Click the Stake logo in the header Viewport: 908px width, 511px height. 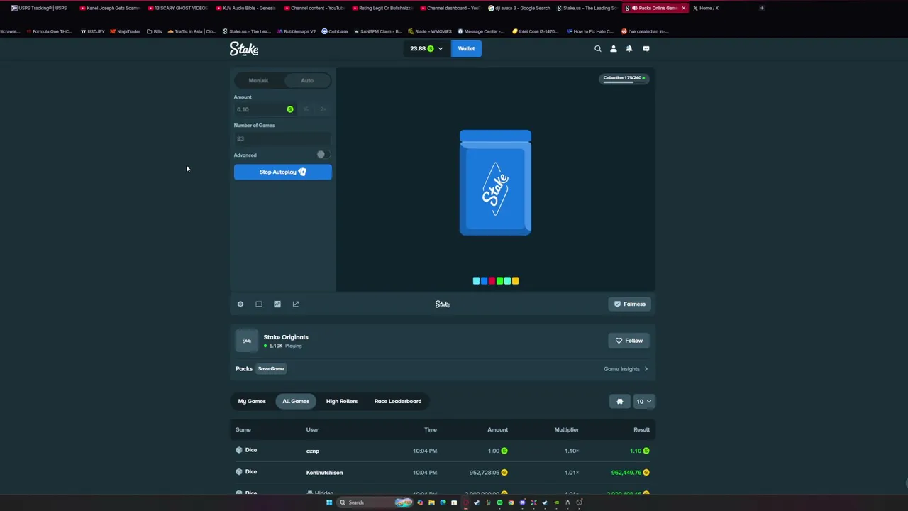(x=244, y=49)
